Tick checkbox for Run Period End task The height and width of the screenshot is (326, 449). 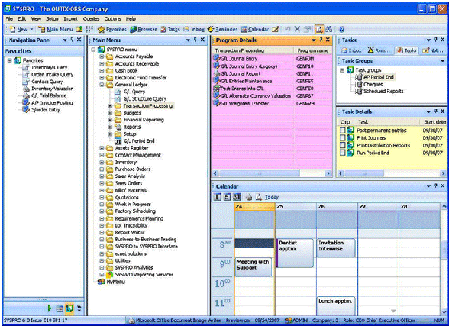point(342,153)
